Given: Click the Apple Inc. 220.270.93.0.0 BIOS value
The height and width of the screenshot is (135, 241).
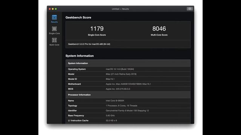Looking at the screenshot, I should pos(118,89).
